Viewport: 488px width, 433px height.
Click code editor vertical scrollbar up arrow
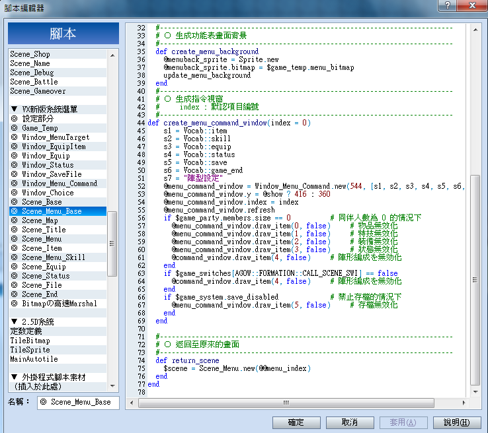tap(475, 30)
